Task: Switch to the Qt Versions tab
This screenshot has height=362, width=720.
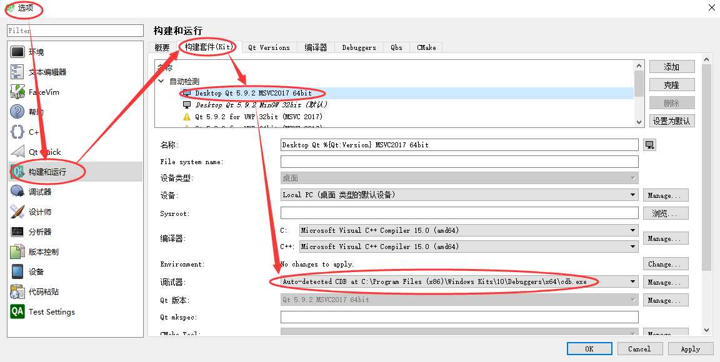Action: pyautogui.click(x=269, y=47)
